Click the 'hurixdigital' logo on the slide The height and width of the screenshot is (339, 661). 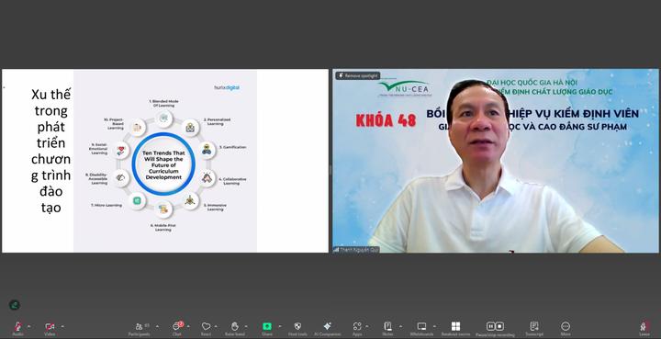(x=227, y=87)
